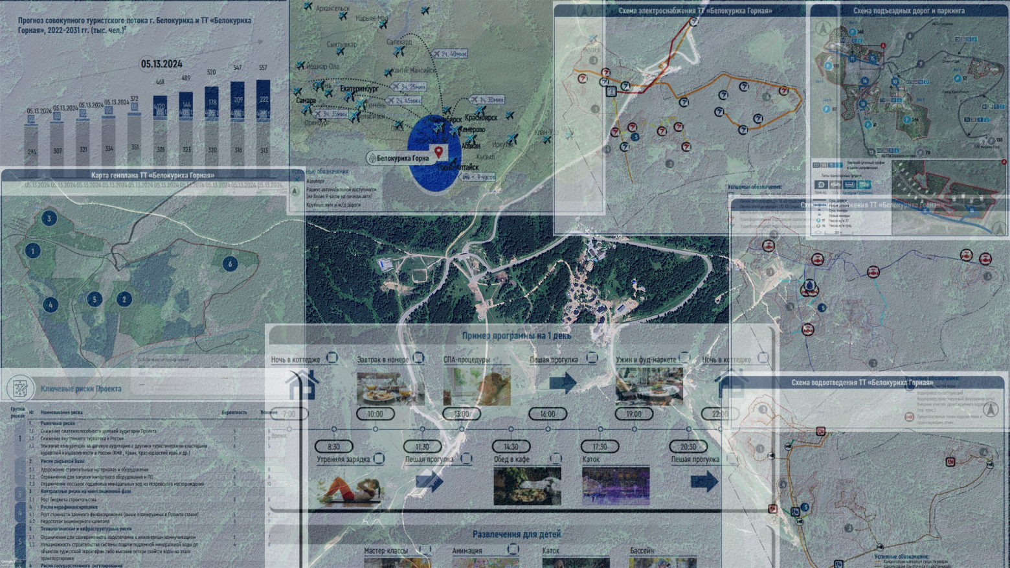Click the 8:30 time pill
1010x568 pixels.
coord(333,446)
